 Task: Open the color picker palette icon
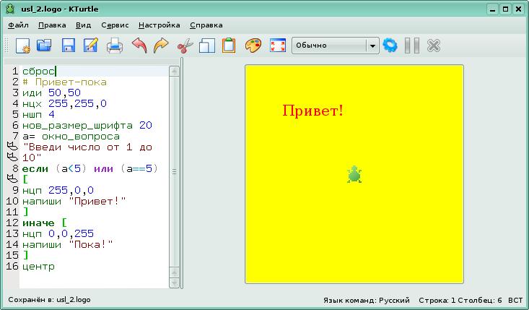tap(253, 46)
